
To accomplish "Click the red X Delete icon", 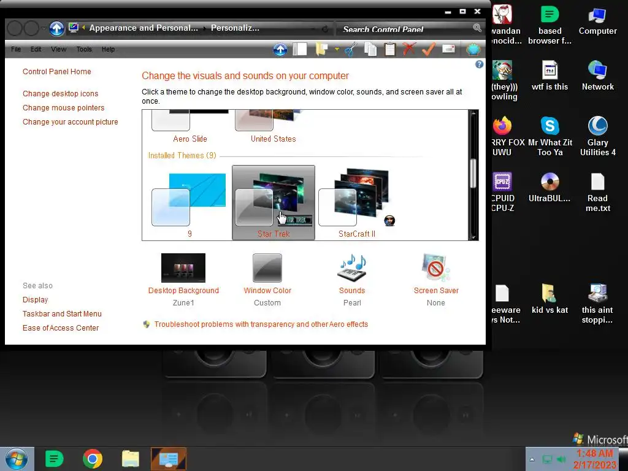I will [409, 49].
